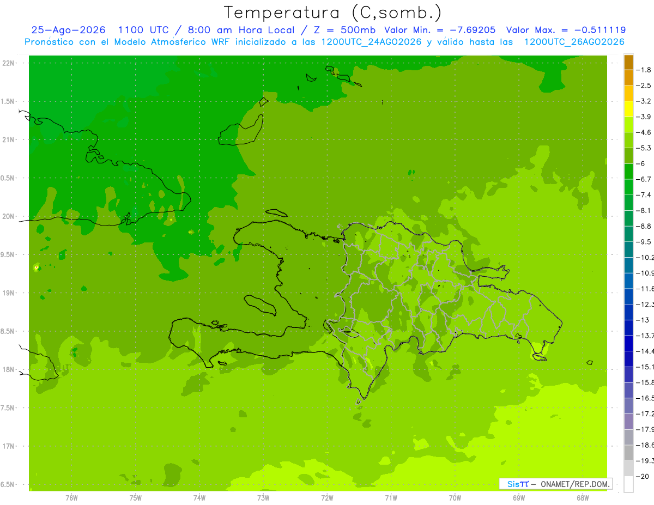Click the "76W" longitude label

click(71, 498)
